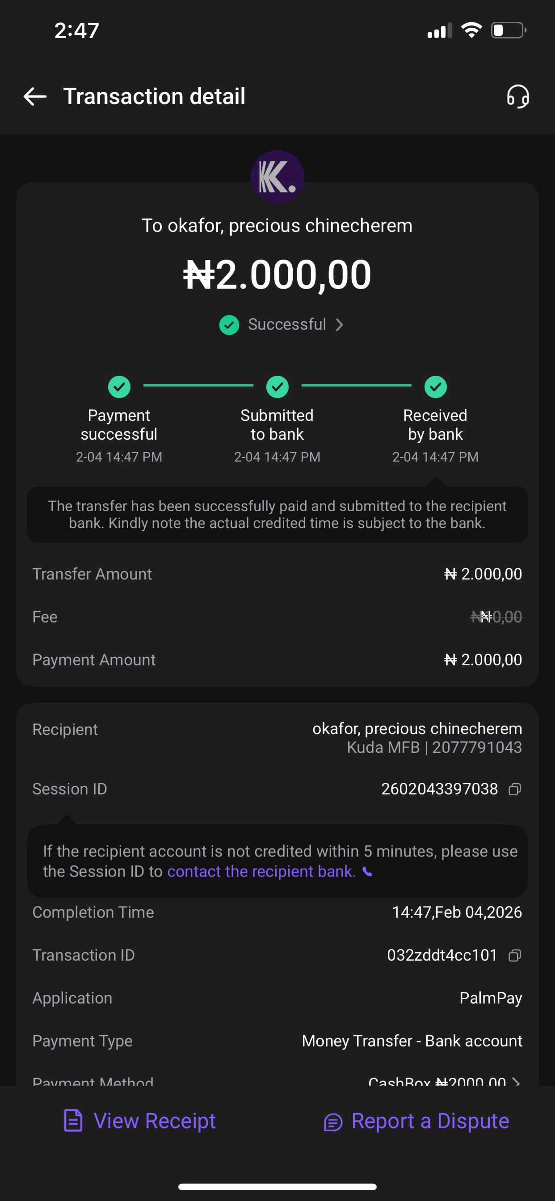Copy the Session ID
Viewport: 555px width, 1201px height.
514,789
